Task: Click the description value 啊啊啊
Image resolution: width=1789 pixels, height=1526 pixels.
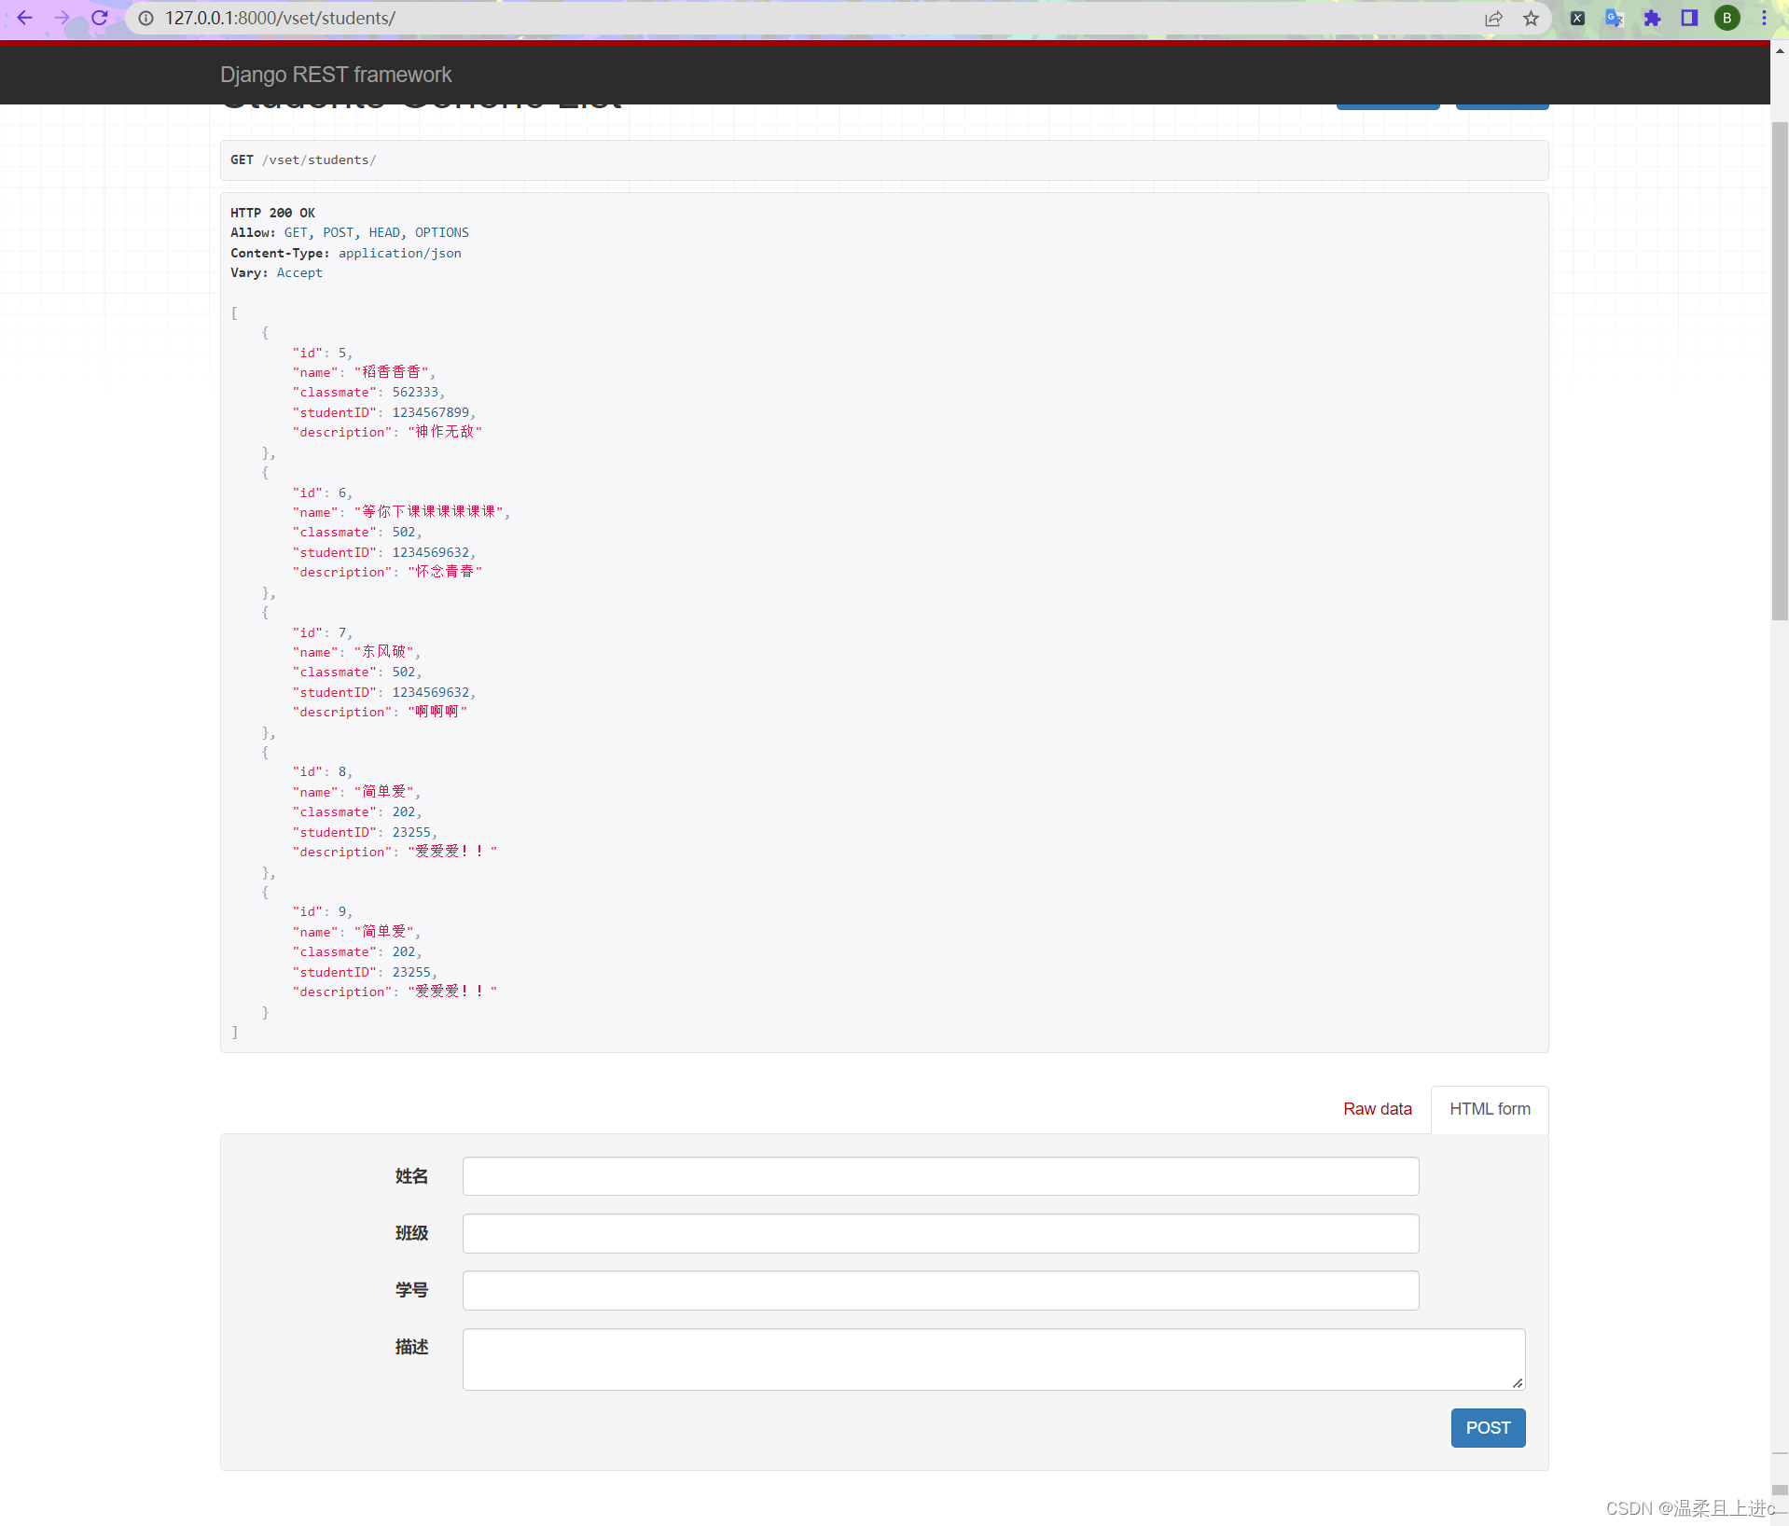Action: click(x=437, y=712)
